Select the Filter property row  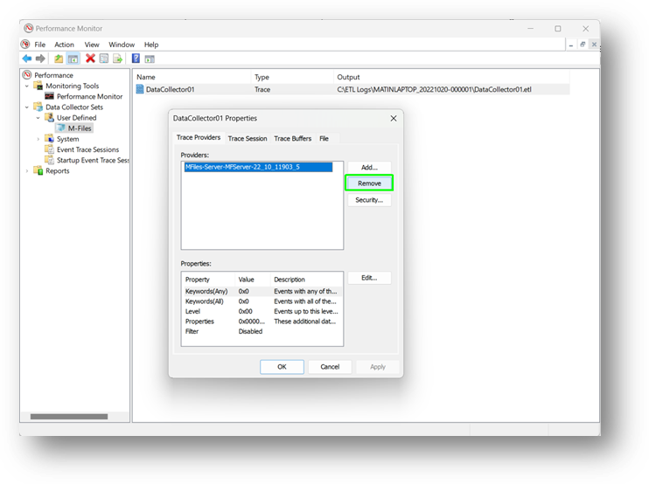point(262,331)
